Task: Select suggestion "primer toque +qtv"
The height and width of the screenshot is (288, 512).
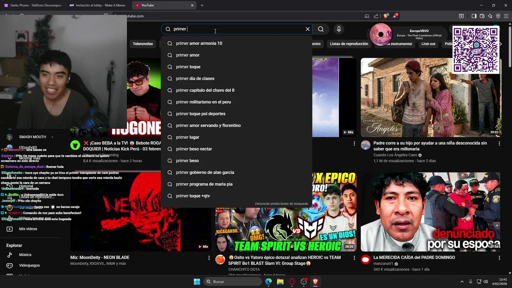Action: (236, 196)
